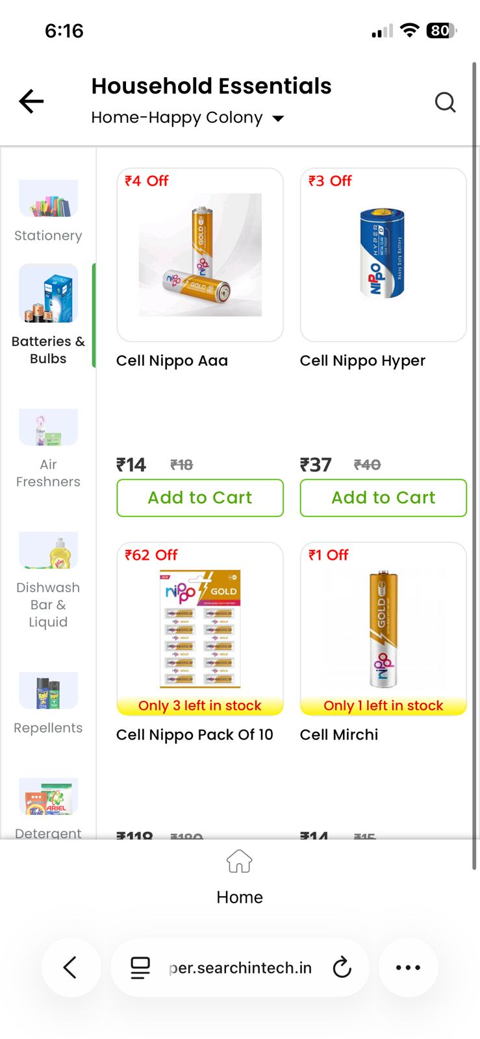Viewport: 480px width, 1039px height.
Task: Add Cell Nippo Hyper to cart
Action: (x=383, y=498)
